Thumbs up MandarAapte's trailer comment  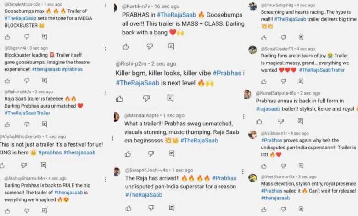coord(125,153)
